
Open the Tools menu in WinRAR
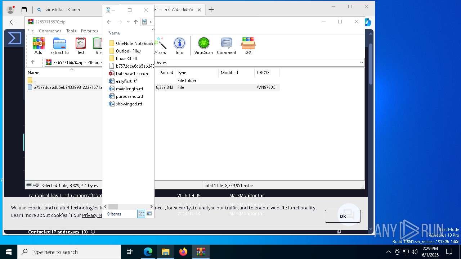(x=71, y=31)
